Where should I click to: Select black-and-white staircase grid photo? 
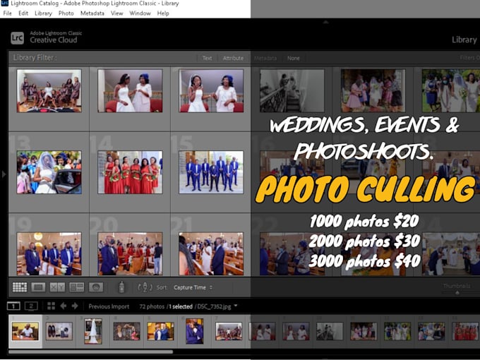click(292, 90)
